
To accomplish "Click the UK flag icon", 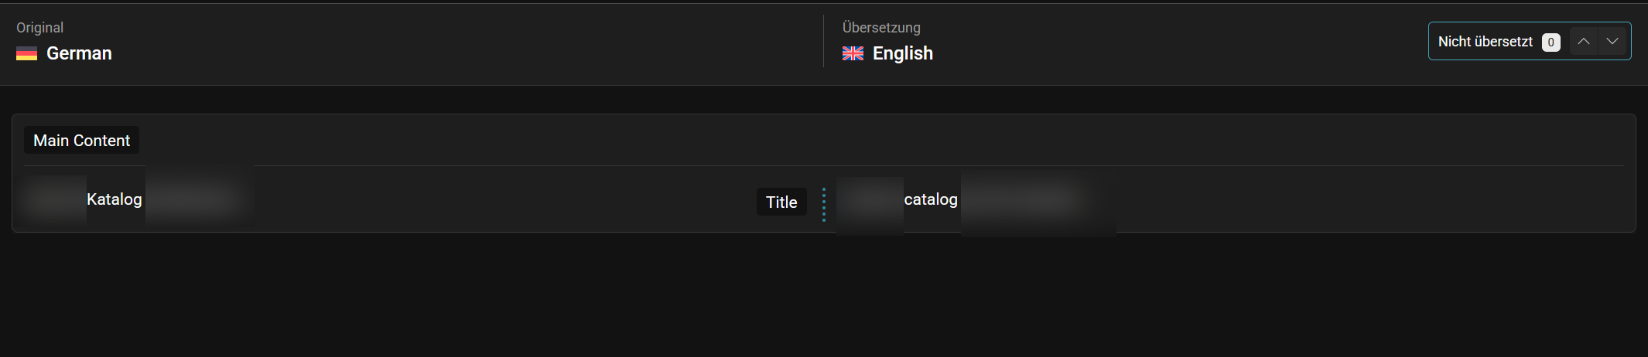I will coord(853,53).
